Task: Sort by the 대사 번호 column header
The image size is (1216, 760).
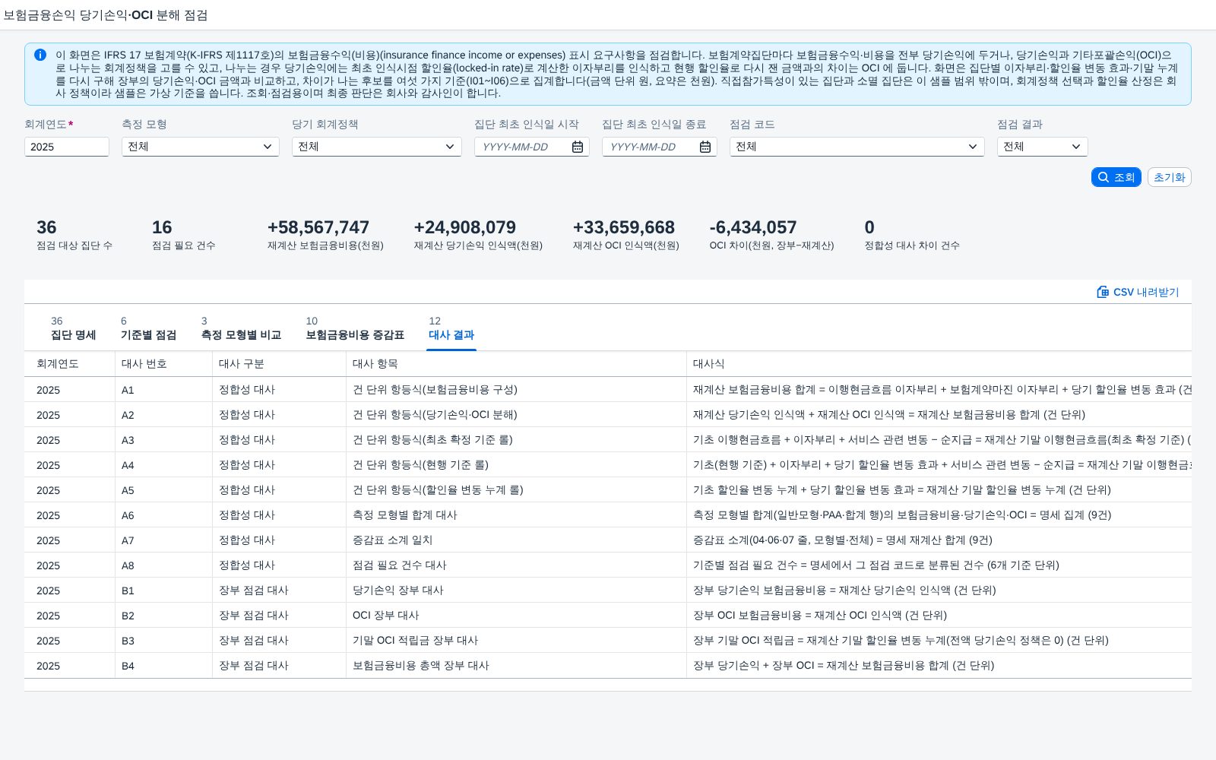Action: 164,364
